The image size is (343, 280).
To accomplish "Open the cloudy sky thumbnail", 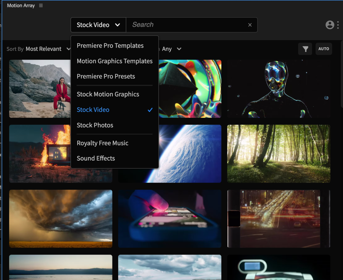I will click(x=170, y=267).
